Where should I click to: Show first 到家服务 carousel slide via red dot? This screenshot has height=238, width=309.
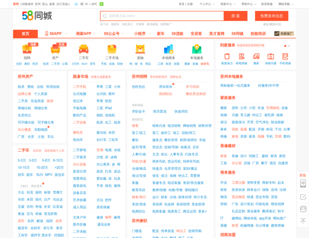(285, 46)
